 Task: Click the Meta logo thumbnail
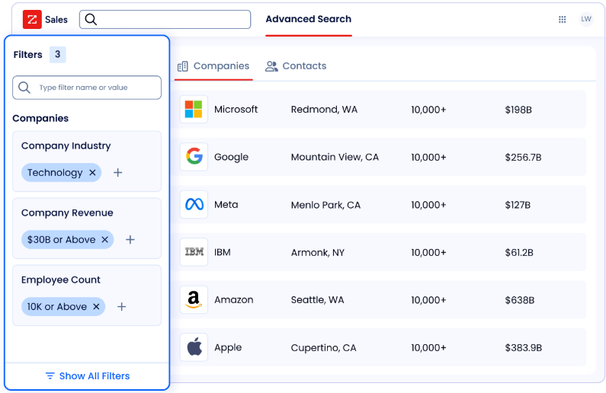[x=194, y=205]
